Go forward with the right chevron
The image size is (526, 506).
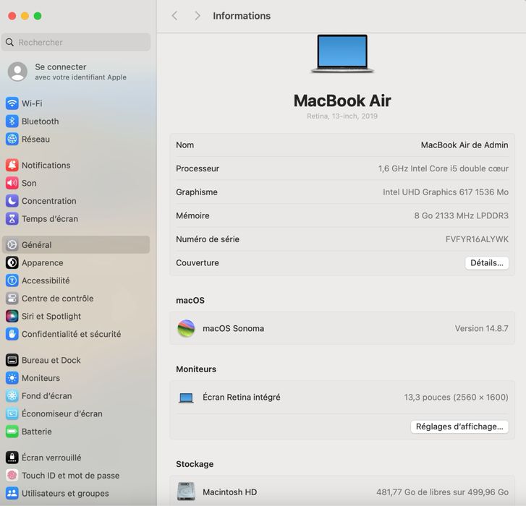point(198,15)
